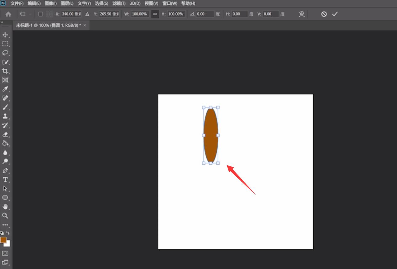Screen dimensions: 397x269
Task: Select the Paint Bucket tool
Action: (x=5, y=143)
